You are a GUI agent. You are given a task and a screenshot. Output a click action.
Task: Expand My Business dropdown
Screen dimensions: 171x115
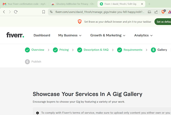coord(70,35)
